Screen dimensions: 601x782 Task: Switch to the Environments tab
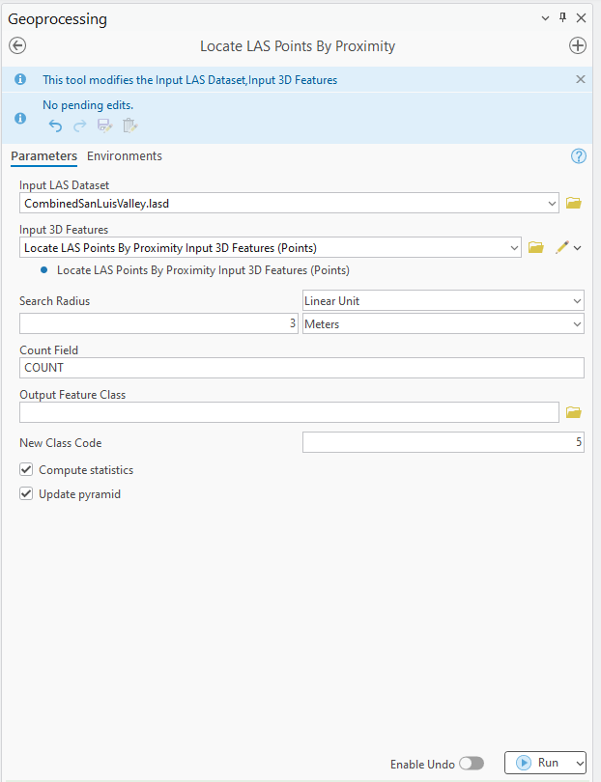click(x=124, y=155)
